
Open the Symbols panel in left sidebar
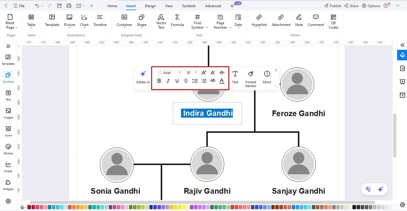8,77
